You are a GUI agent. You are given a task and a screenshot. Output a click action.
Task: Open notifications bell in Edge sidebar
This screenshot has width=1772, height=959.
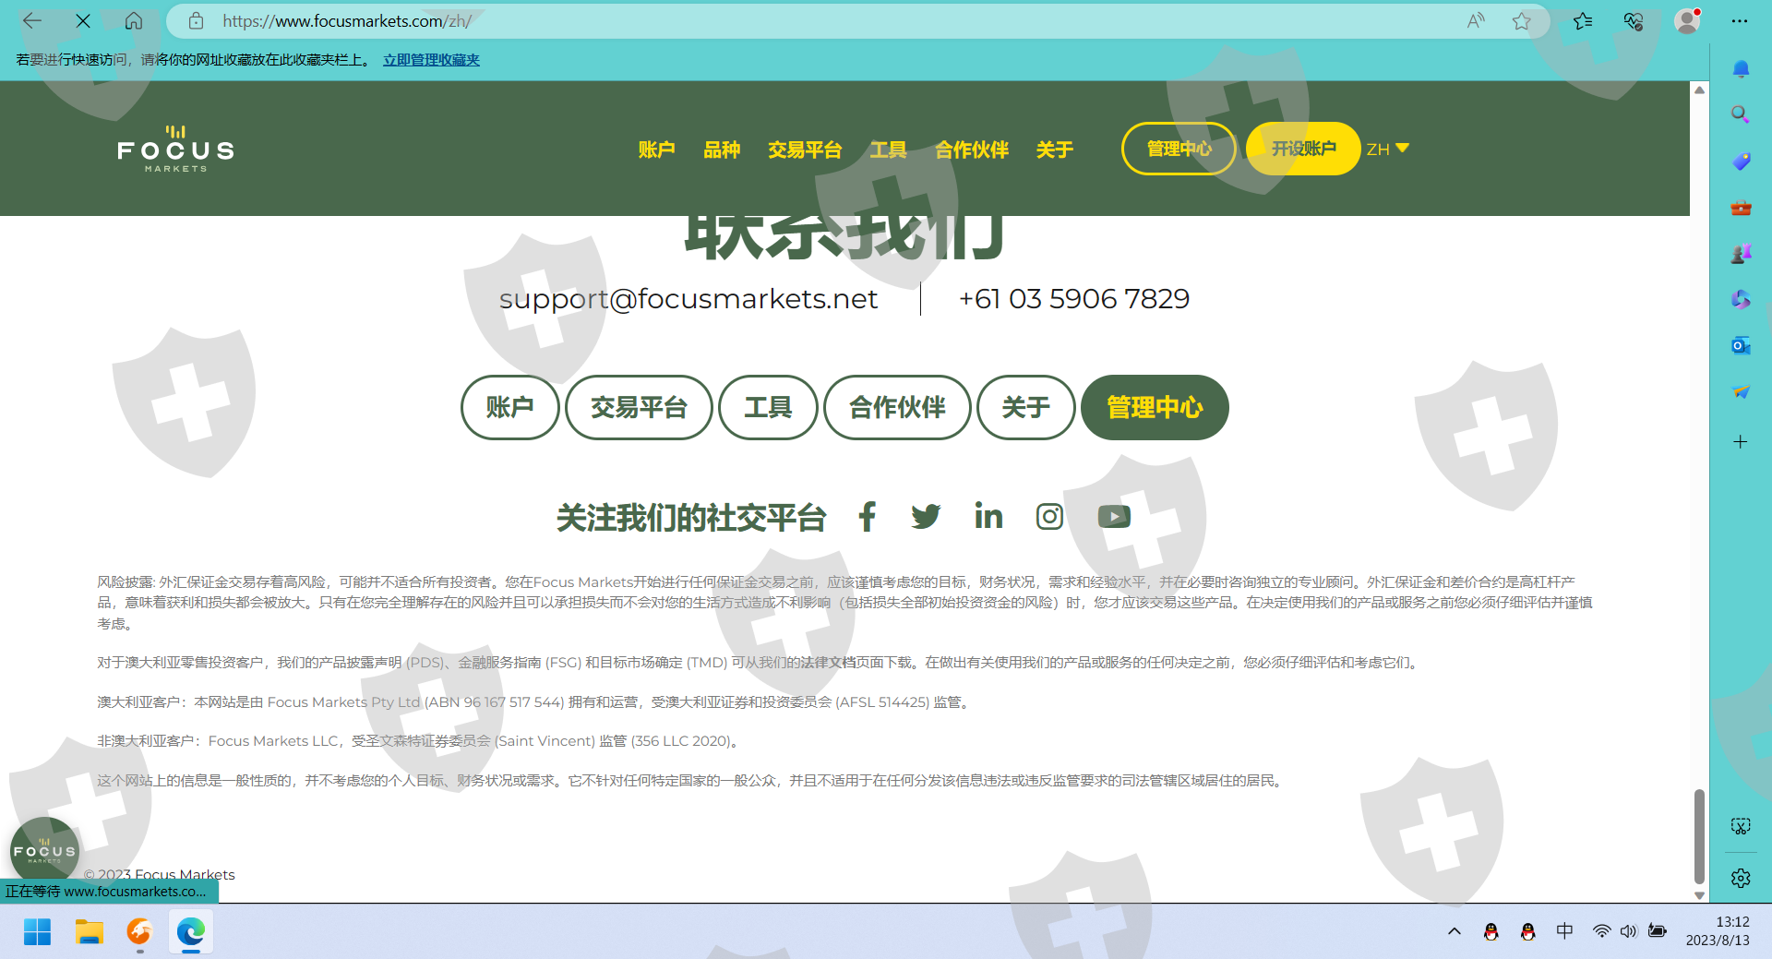coord(1741,69)
